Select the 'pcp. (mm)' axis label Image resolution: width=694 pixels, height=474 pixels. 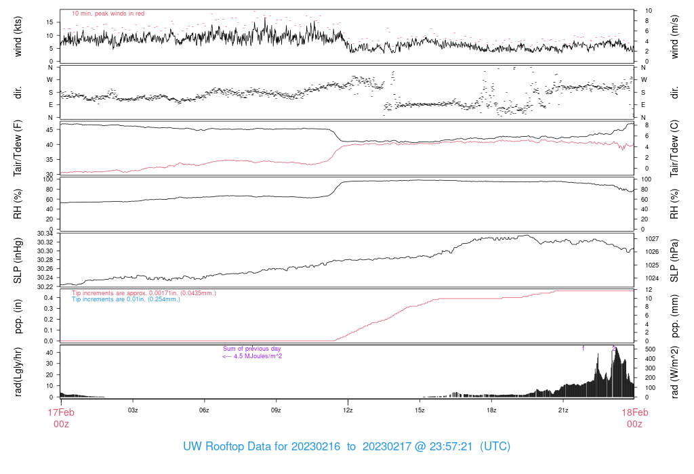click(674, 316)
